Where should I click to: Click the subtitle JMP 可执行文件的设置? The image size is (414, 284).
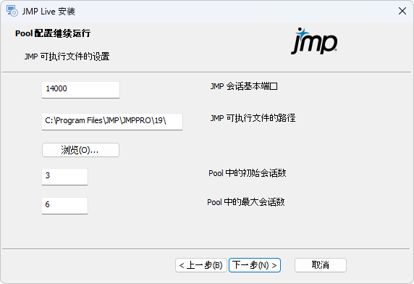pyautogui.click(x=67, y=57)
